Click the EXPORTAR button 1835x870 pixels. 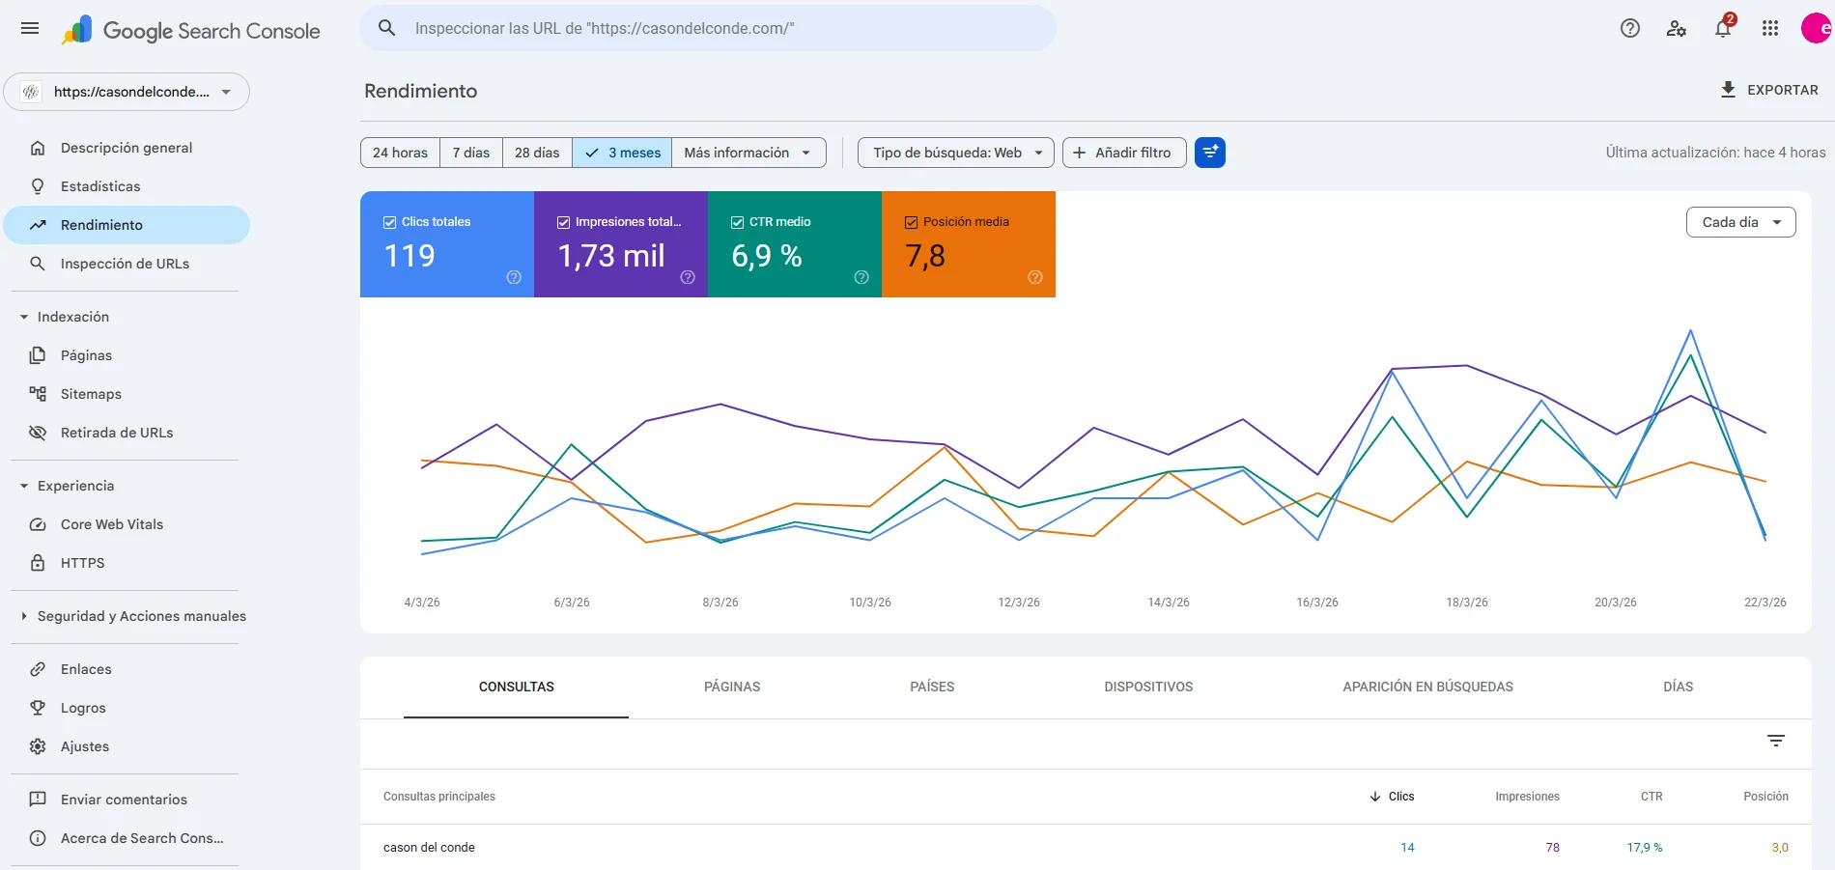click(1768, 90)
